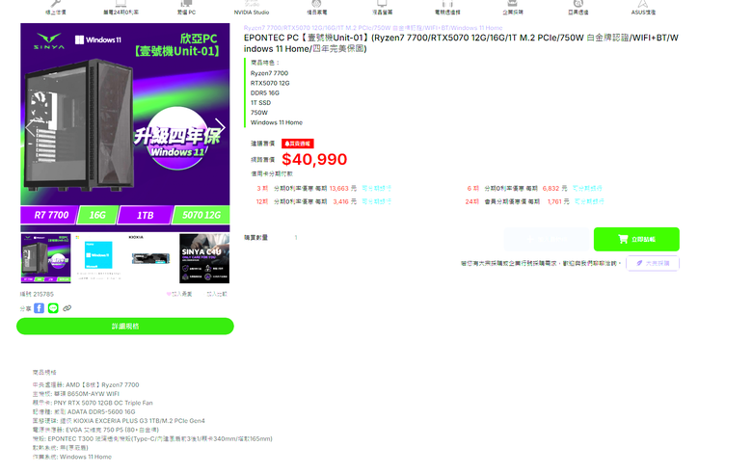Click the "Windows 11 Home" feature line
This screenshot has width=752, height=473.
(277, 122)
